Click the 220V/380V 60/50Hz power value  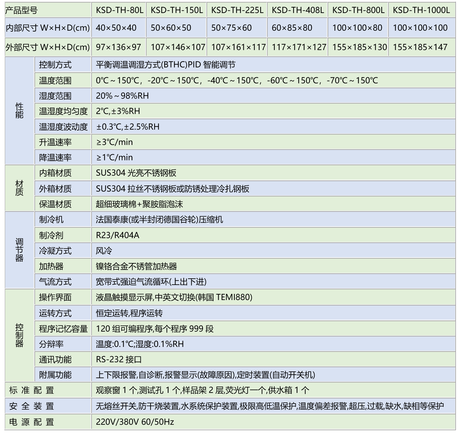pos(135,422)
